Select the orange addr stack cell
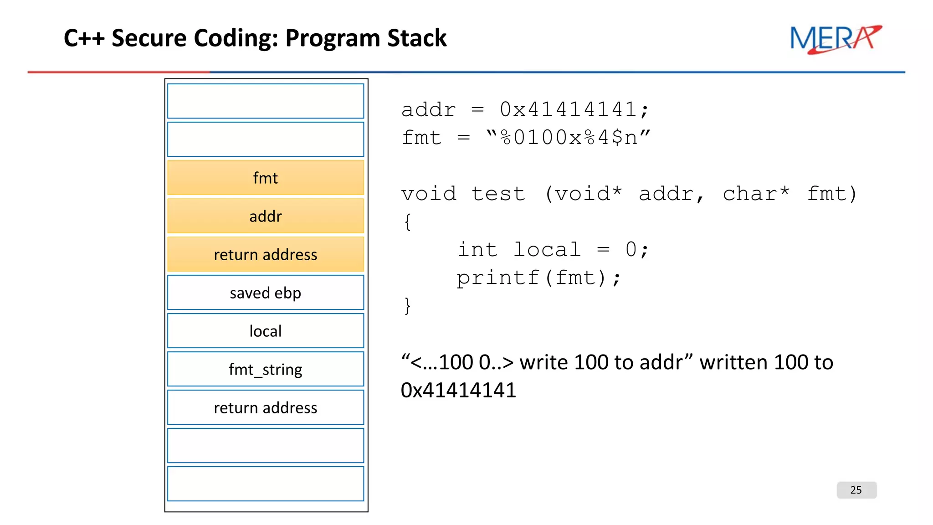The height and width of the screenshot is (525, 933). [266, 216]
